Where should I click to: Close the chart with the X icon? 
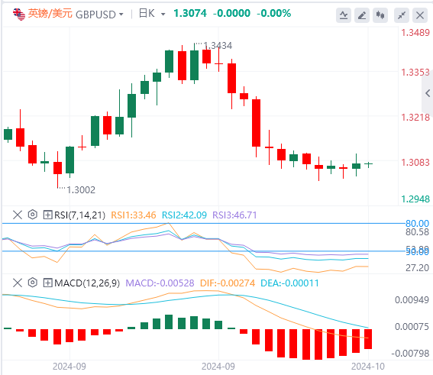click(x=420, y=15)
